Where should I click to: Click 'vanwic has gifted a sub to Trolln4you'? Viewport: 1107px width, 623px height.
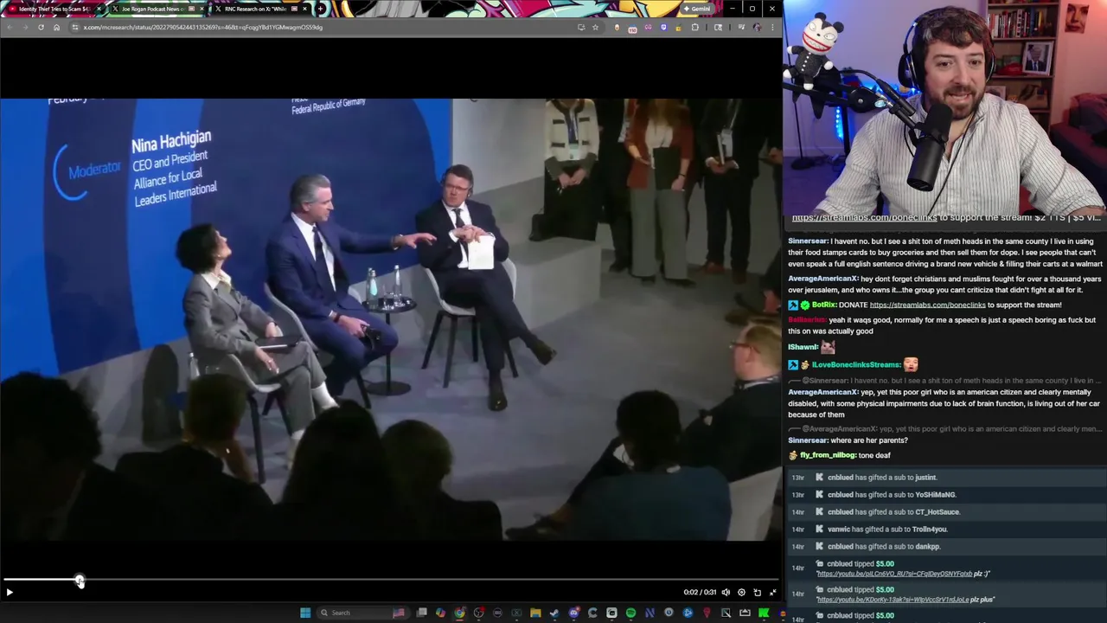point(887,530)
